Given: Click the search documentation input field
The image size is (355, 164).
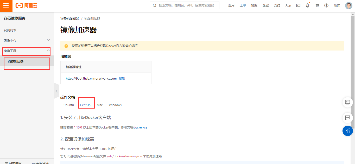Looking at the screenshot, I should point(184,5).
